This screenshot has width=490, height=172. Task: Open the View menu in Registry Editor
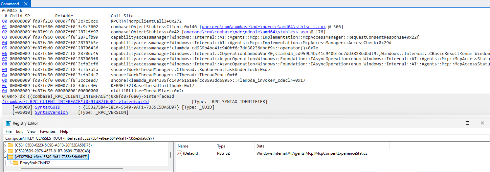[32, 131]
